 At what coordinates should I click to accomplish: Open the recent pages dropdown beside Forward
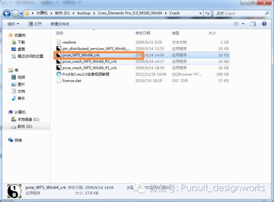click(x=21, y=13)
